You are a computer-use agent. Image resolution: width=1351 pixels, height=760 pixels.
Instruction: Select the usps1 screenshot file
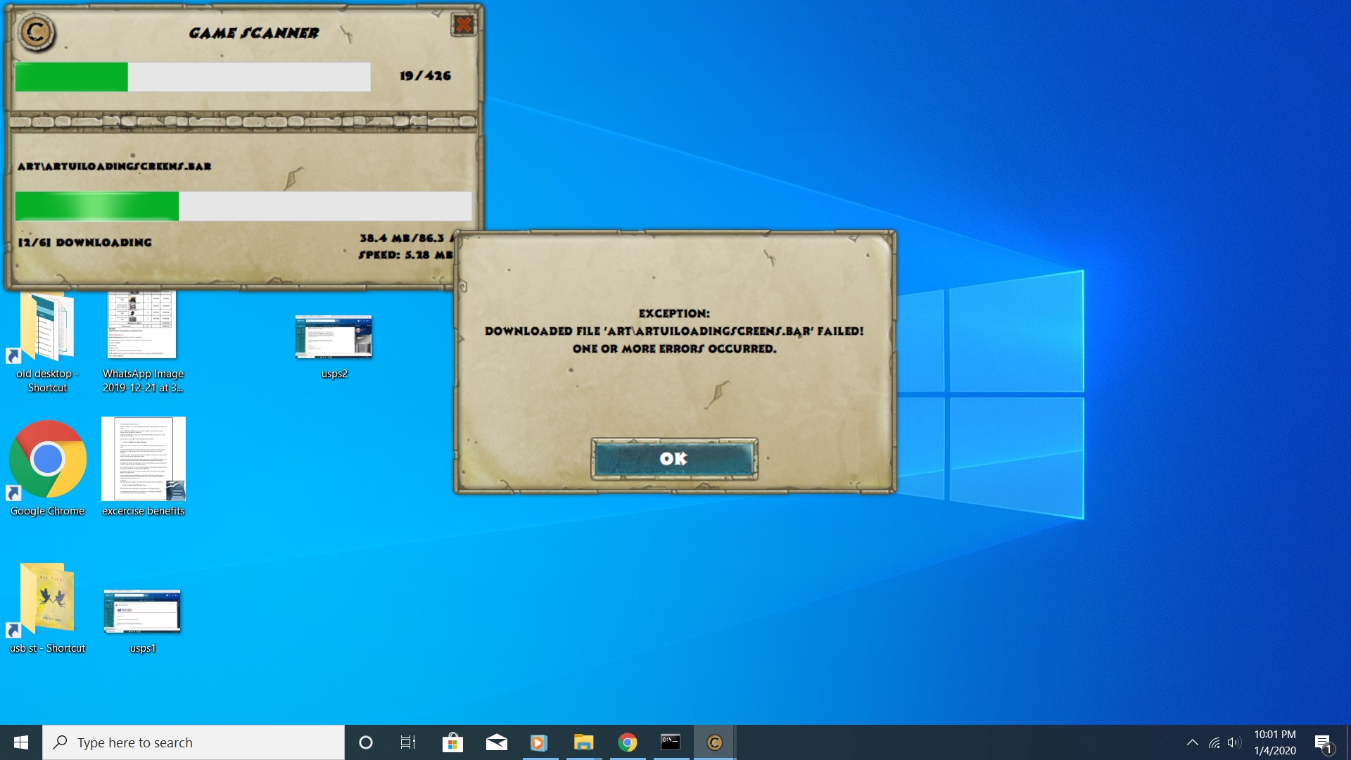coord(142,611)
